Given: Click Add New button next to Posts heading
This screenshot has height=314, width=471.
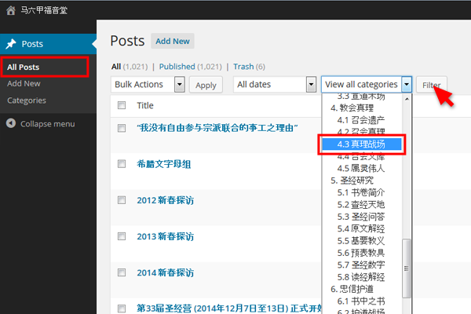Looking at the screenshot, I should click(173, 41).
